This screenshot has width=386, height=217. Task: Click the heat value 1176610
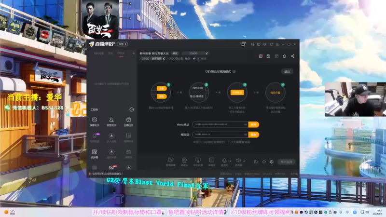pos(200,58)
